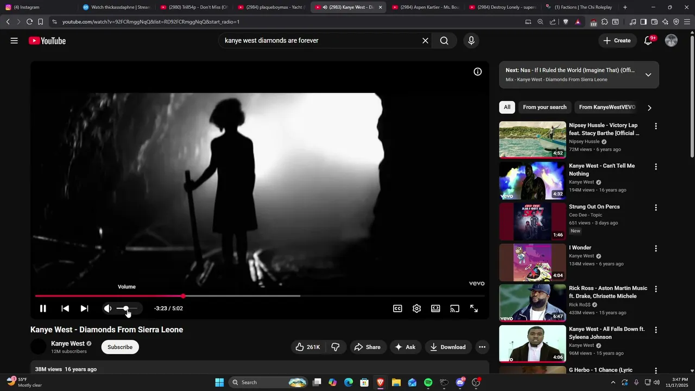The height and width of the screenshot is (391, 695).
Task: Open more actions ellipsis below the video
Action: click(x=482, y=347)
